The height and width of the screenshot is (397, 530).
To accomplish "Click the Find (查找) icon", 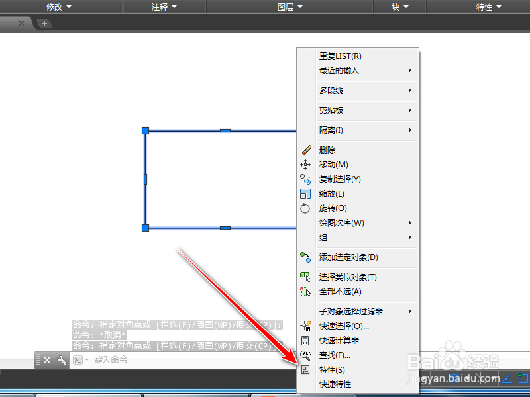I will pyautogui.click(x=305, y=355).
